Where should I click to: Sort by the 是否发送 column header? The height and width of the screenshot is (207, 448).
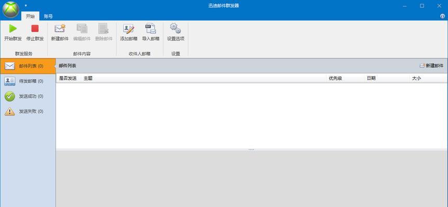point(69,78)
